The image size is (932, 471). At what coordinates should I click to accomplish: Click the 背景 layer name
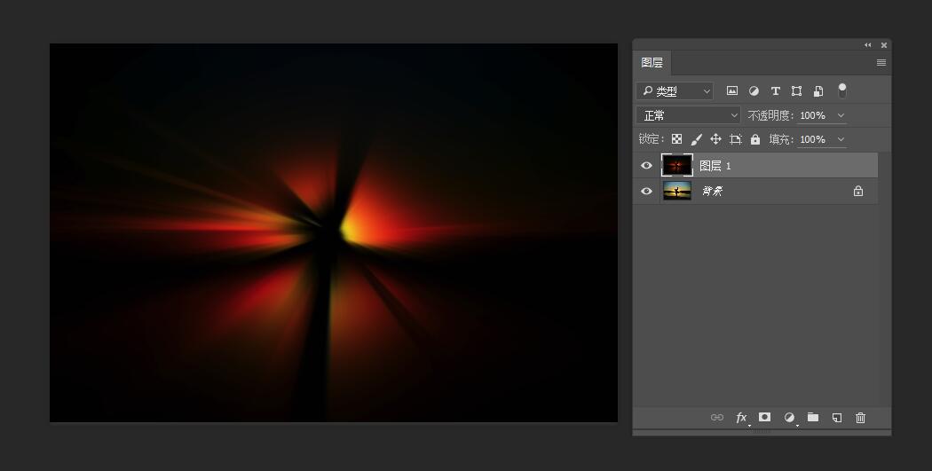(x=712, y=191)
